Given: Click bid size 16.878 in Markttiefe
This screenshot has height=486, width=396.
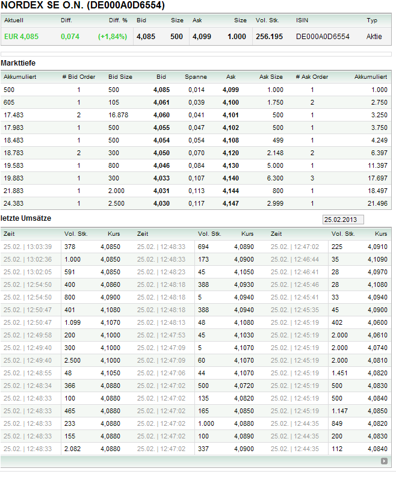Looking at the screenshot, I should [118, 115].
